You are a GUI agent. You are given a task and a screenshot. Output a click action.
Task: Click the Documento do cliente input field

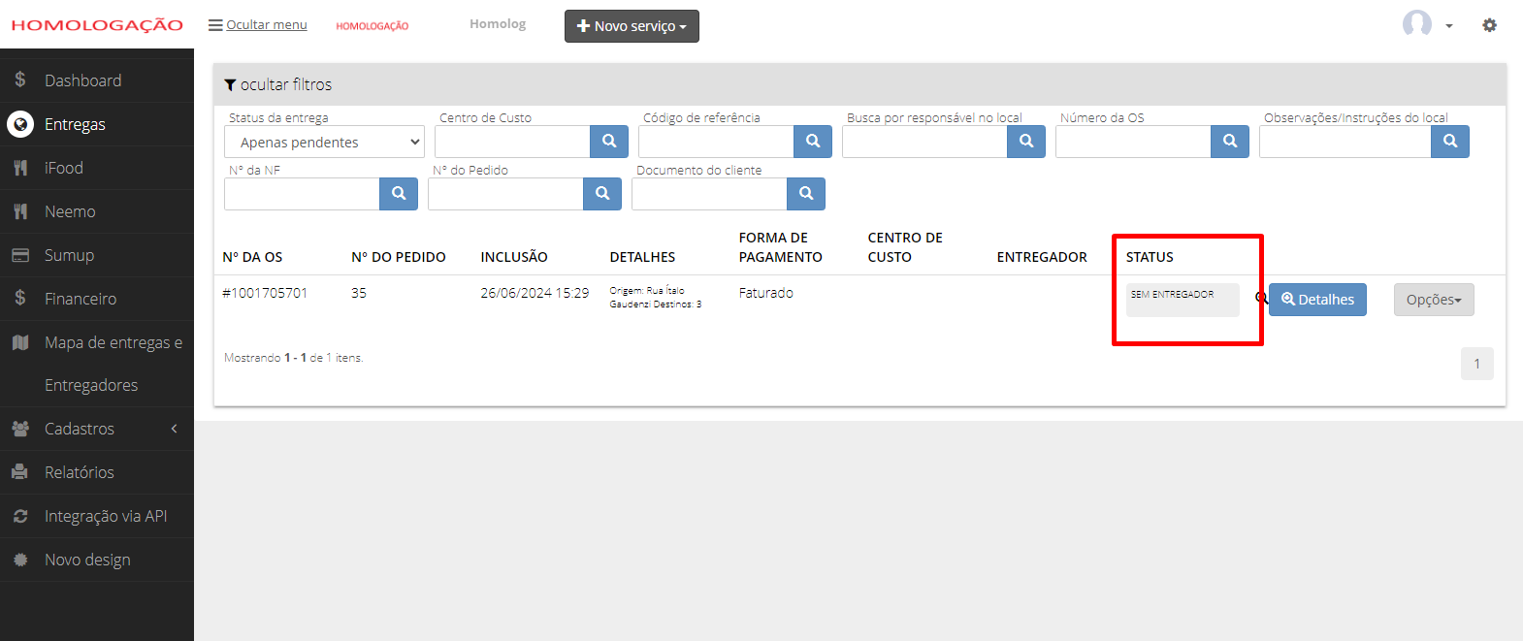709,194
